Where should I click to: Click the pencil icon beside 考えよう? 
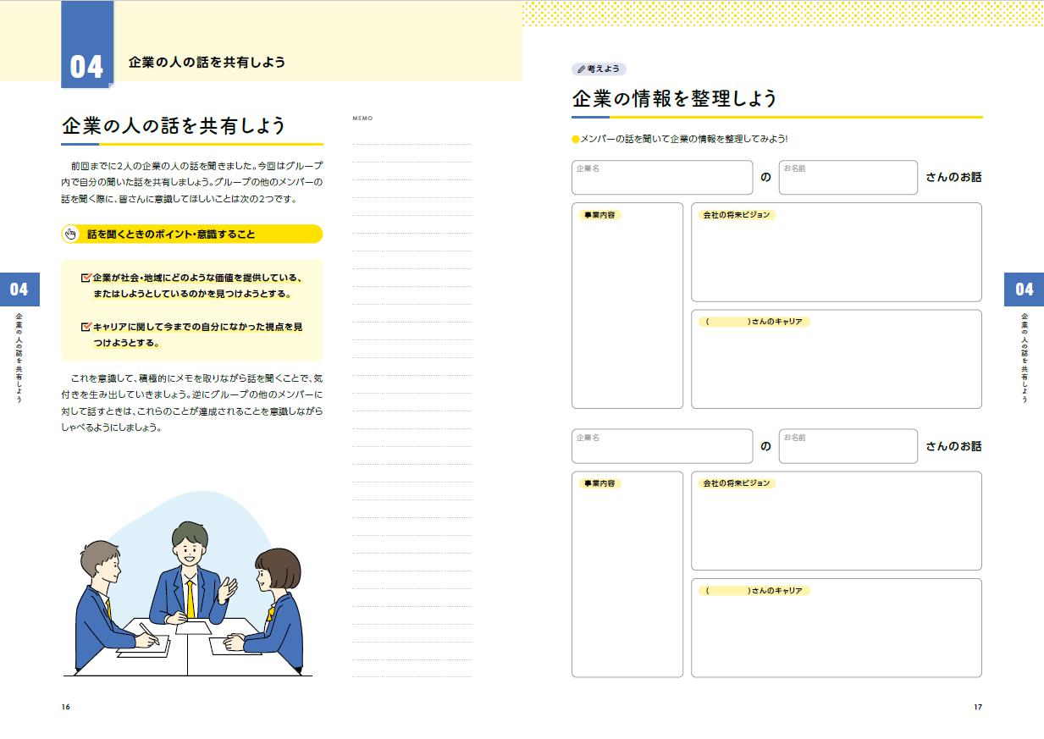(x=582, y=69)
